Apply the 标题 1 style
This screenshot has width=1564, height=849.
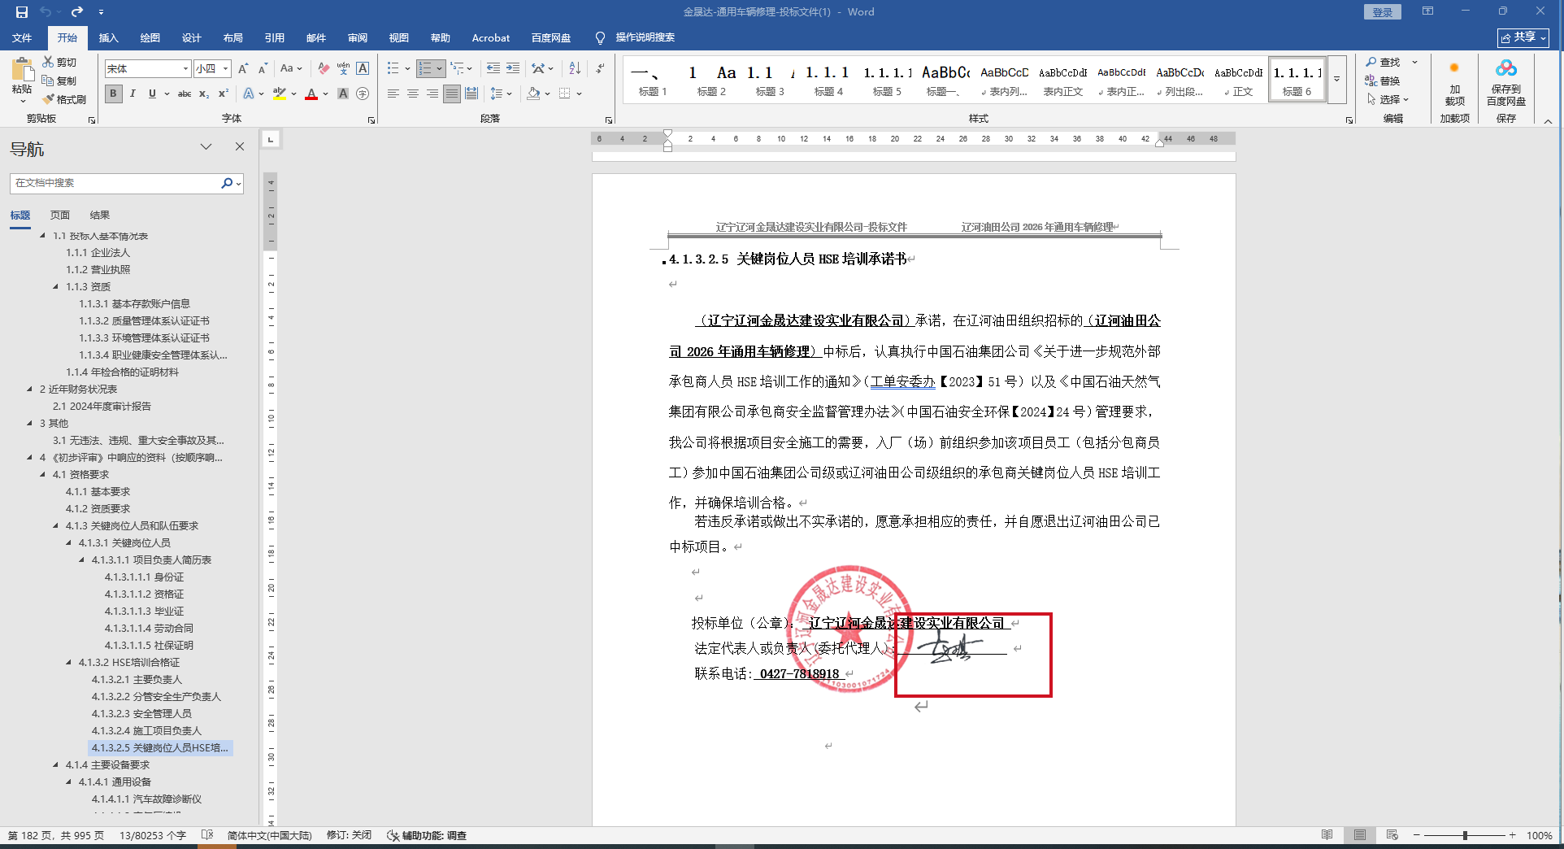(653, 80)
